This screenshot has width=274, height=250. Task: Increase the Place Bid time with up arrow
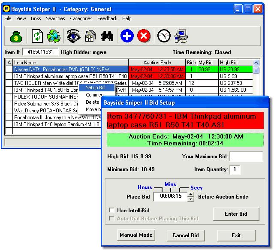click(x=191, y=194)
